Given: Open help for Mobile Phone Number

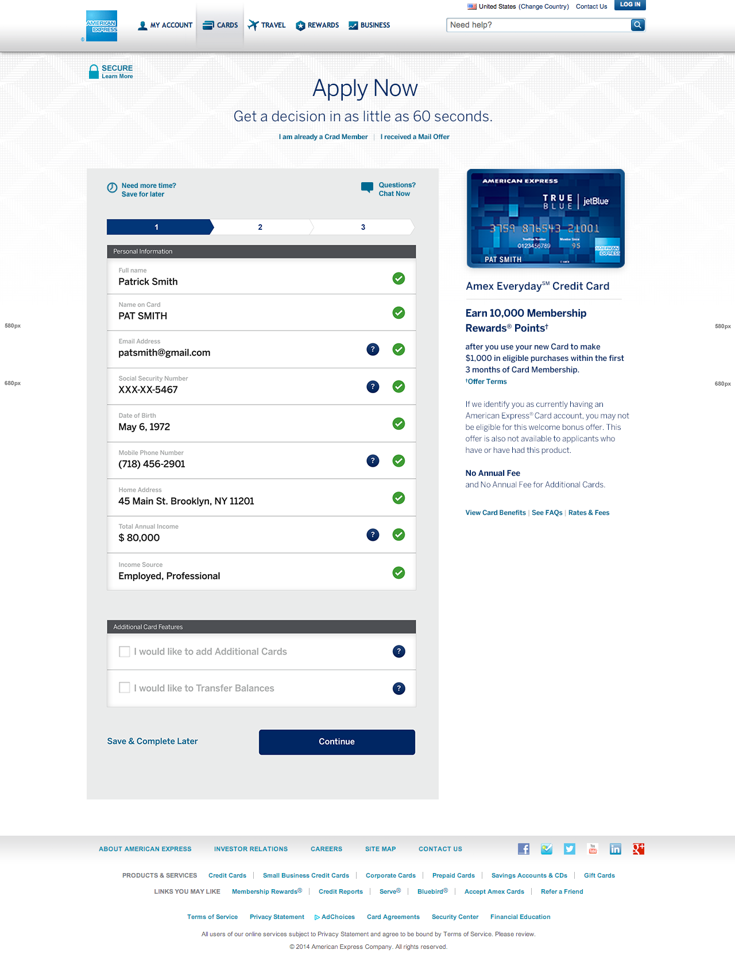Looking at the screenshot, I should pos(373,460).
